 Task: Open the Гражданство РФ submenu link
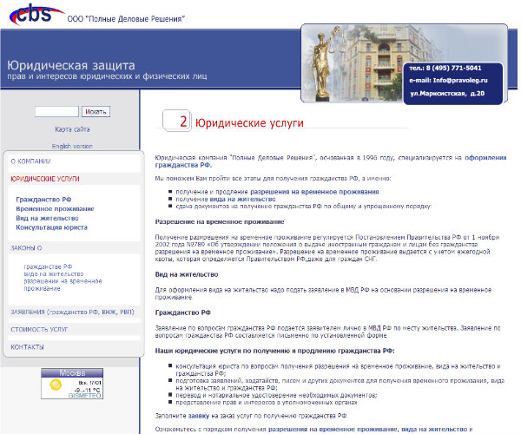(44, 200)
